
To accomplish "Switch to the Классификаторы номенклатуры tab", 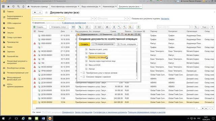I will coord(64,7).
